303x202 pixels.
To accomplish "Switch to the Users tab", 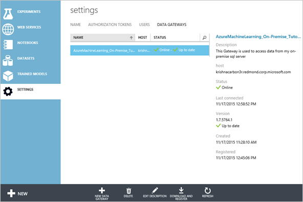I will (x=144, y=25).
